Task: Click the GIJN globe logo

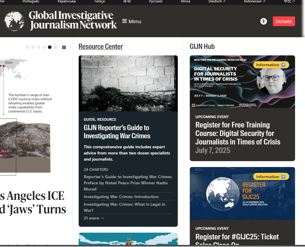Action: 14,21
